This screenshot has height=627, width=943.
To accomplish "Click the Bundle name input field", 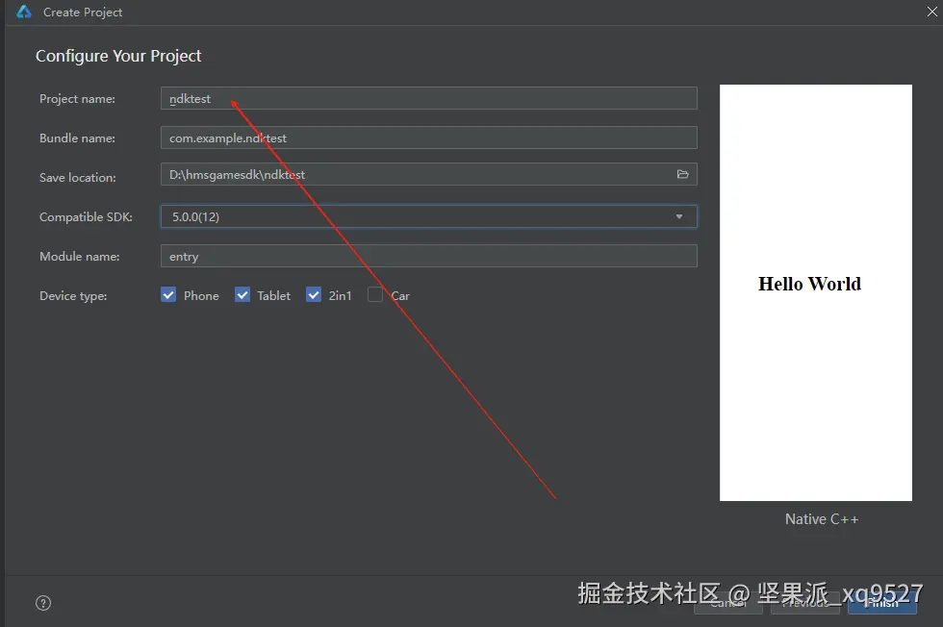I will (x=429, y=138).
